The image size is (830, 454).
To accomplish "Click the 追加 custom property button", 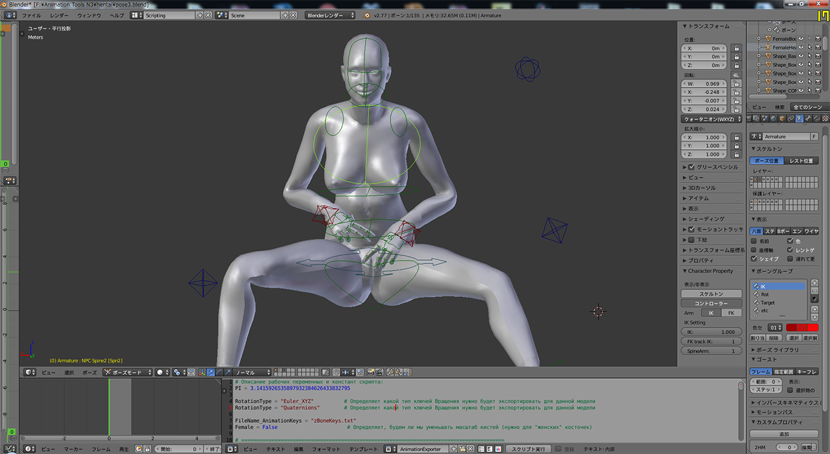I will 784,434.
